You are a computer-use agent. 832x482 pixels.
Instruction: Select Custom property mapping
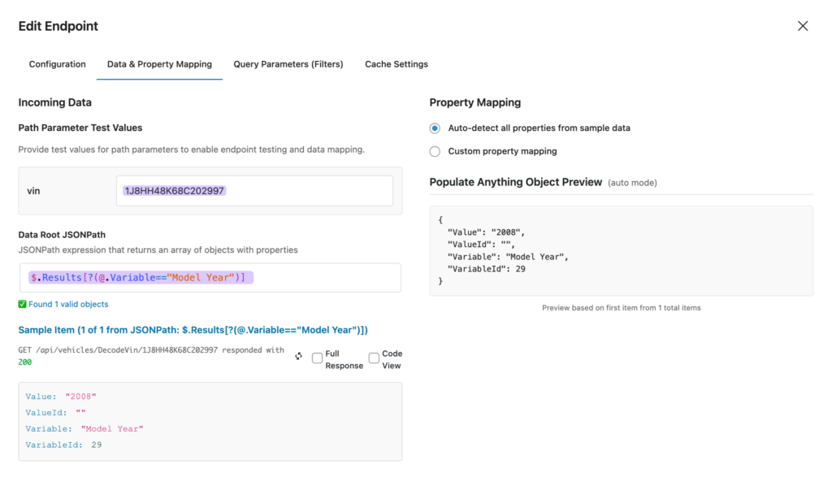click(x=435, y=152)
